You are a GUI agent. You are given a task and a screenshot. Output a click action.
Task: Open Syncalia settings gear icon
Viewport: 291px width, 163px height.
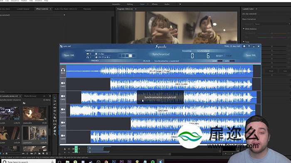point(244,46)
